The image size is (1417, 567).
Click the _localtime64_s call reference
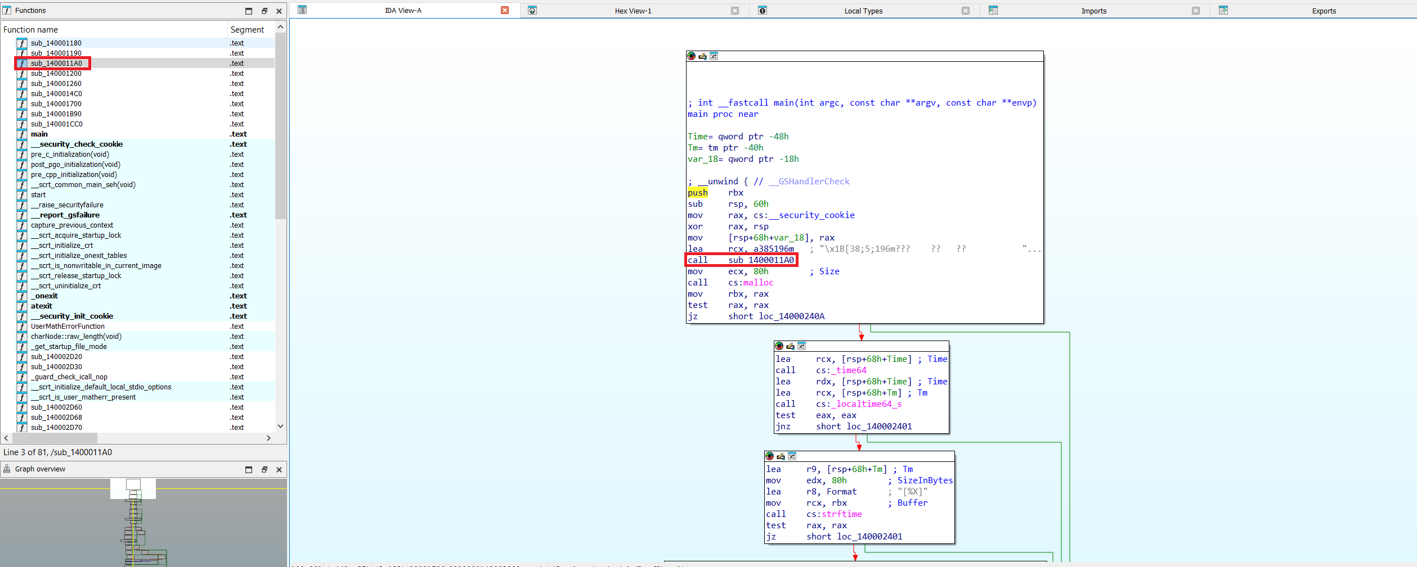866,404
